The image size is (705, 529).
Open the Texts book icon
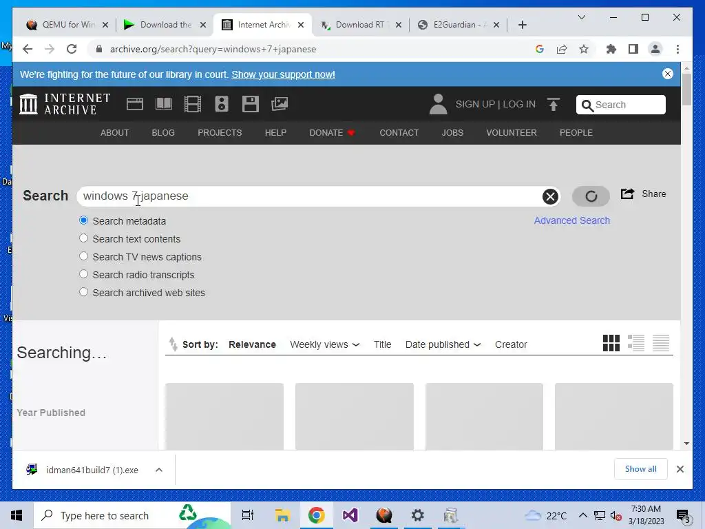click(x=164, y=104)
